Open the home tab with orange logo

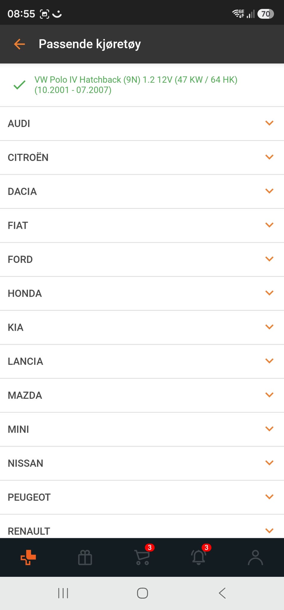[28, 558]
